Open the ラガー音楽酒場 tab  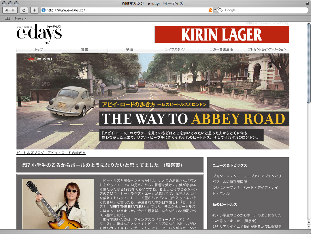tap(221, 49)
